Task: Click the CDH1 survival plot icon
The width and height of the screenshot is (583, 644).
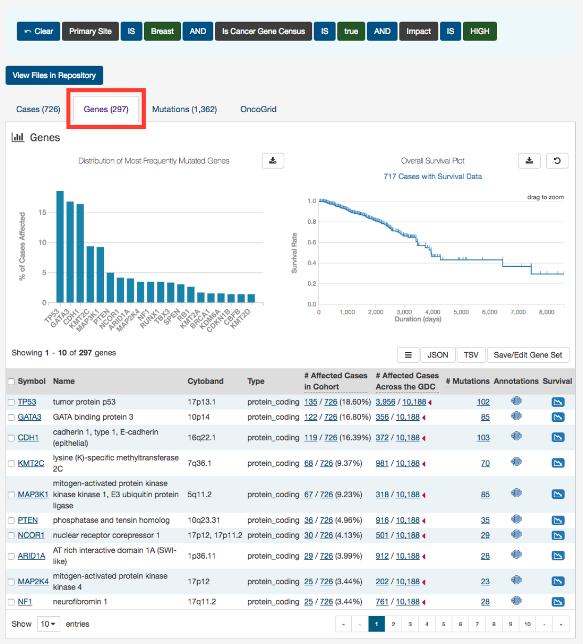Action: pos(558,438)
